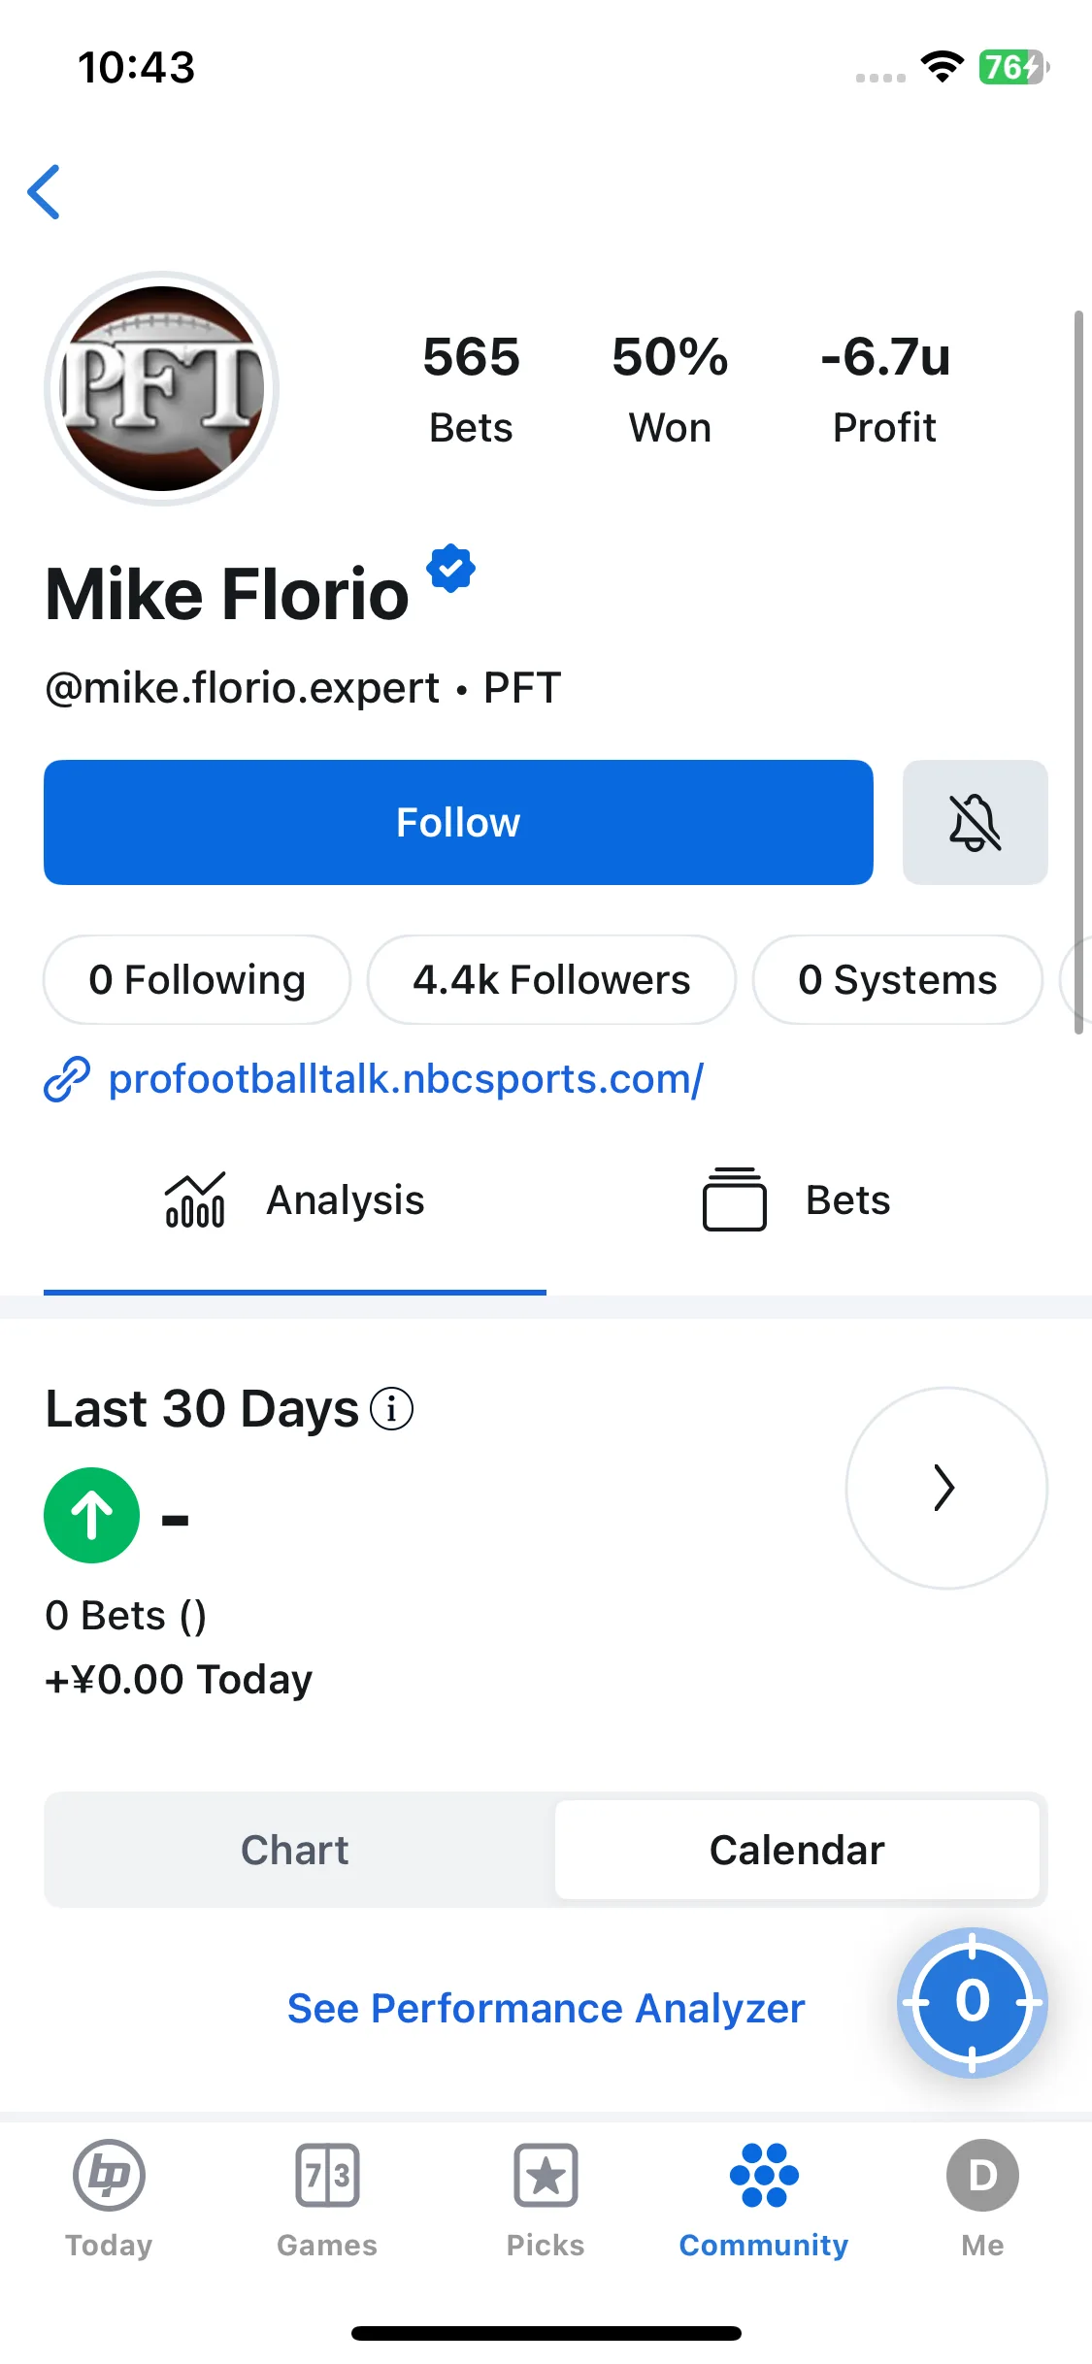Viewport: 1092px width, 2364px height.
Task: Open the 4.4k Followers list
Action: coord(551,979)
